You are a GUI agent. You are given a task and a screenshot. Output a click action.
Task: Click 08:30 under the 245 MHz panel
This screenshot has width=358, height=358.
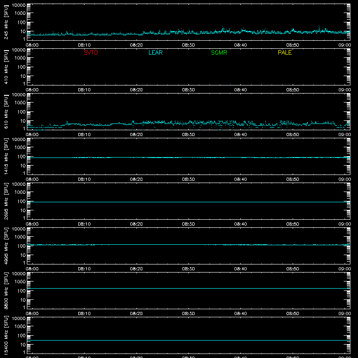click(x=188, y=45)
